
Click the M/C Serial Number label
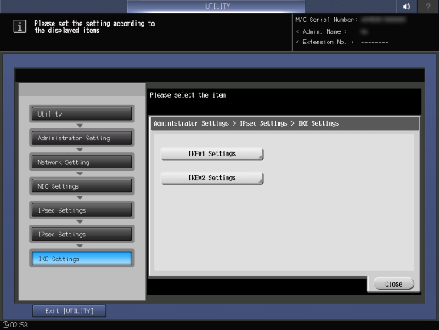pos(326,20)
